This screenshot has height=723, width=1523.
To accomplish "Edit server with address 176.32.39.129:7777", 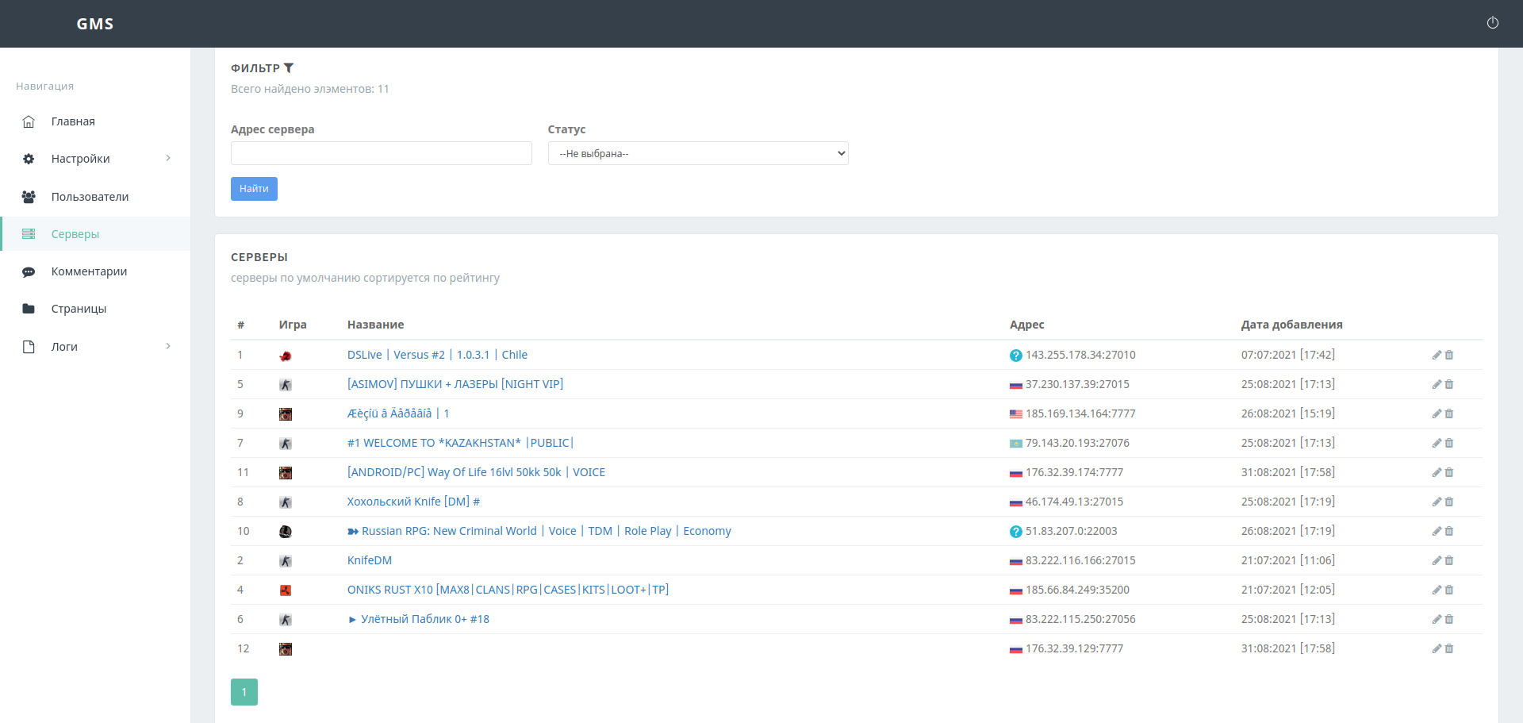I will (1437, 648).
